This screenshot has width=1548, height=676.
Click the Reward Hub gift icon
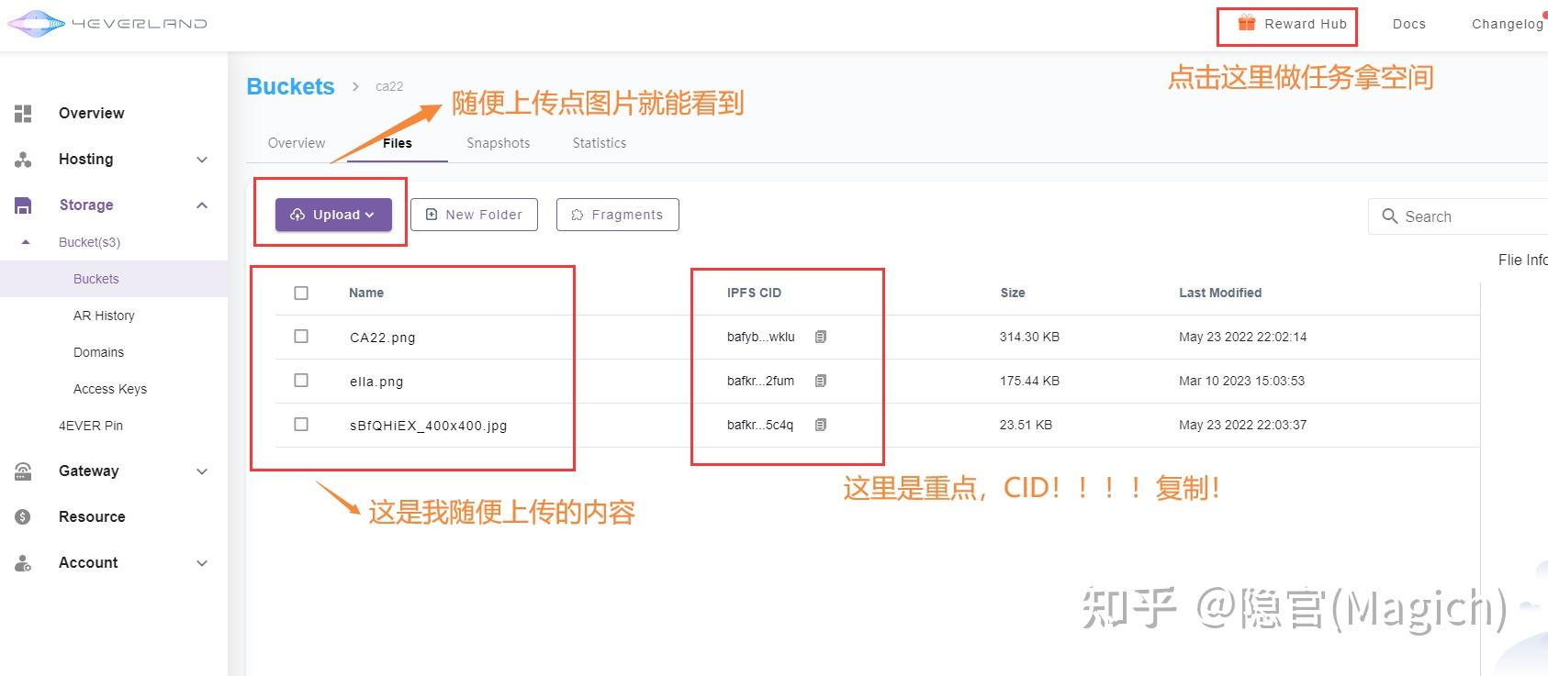click(x=1246, y=23)
